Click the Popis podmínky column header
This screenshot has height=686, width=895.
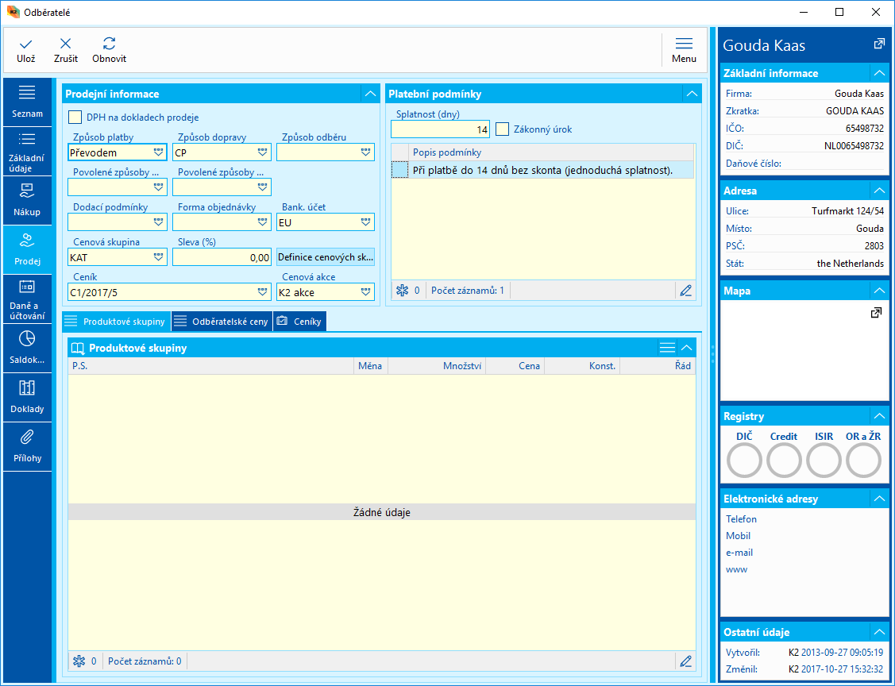(x=551, y=152)
